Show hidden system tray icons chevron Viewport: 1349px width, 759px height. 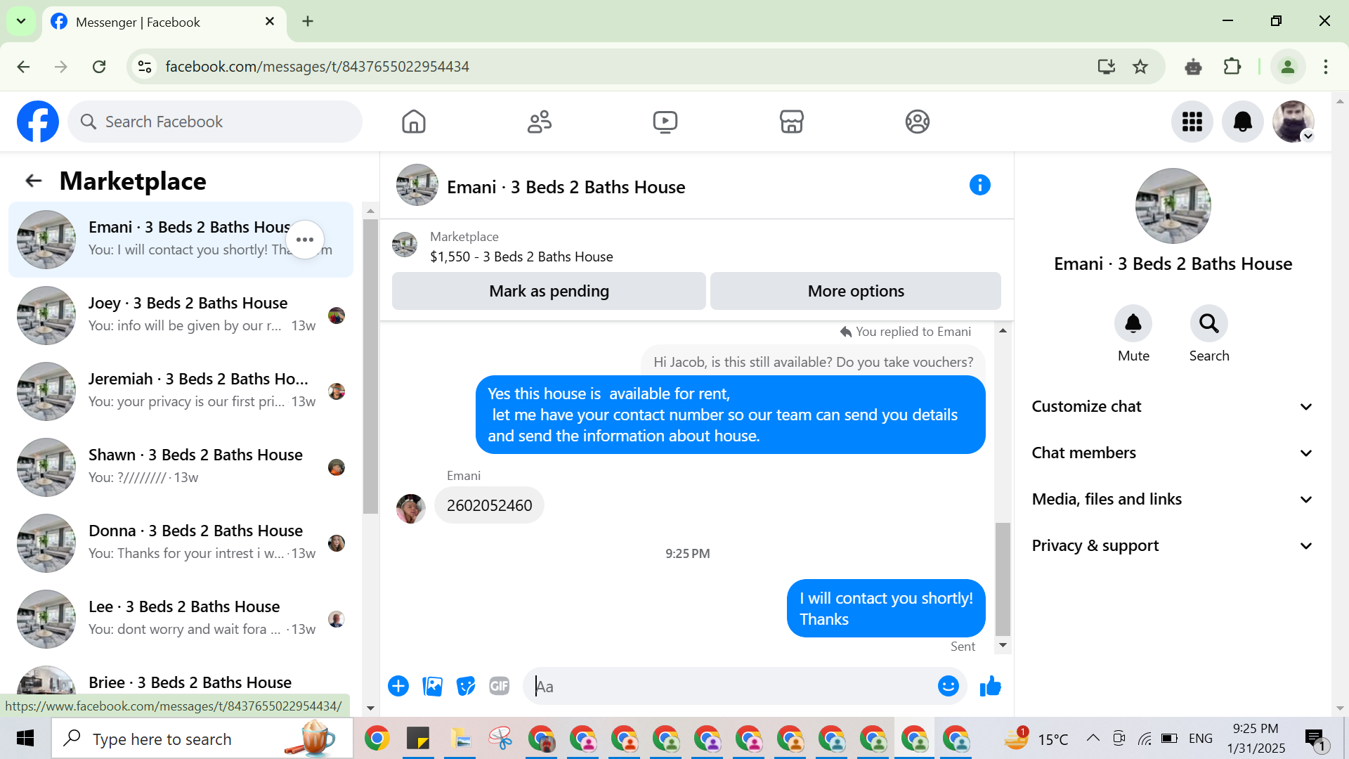point(1093,738)
